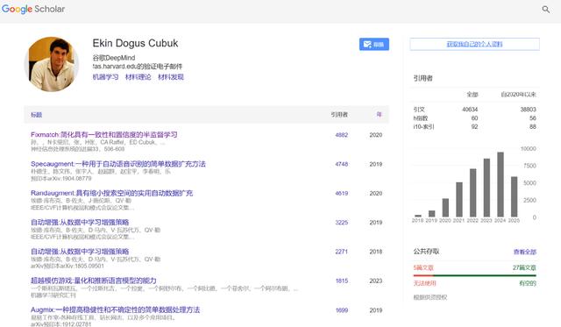Click the green '27篇文章' available link
This screenshot has width=561, height=327.
tap(524, 267)
